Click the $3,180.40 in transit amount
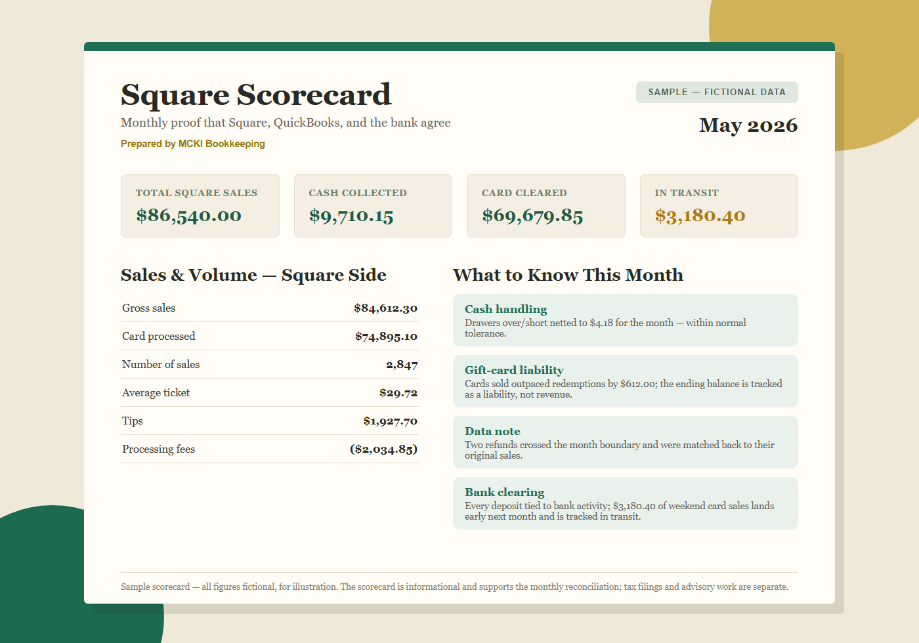The width and height of the screenshot is (919, 643). (x=700, y=215)
